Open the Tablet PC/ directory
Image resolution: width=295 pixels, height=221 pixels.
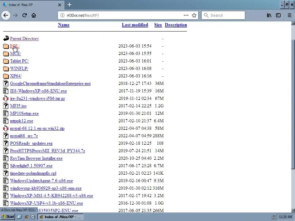[19, 61]
